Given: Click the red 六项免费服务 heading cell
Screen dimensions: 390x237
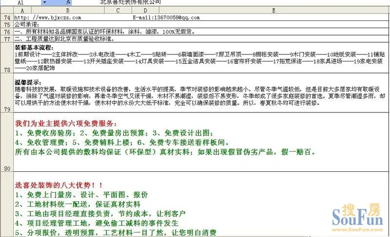Looking at the screenshot, I should 68,124.
